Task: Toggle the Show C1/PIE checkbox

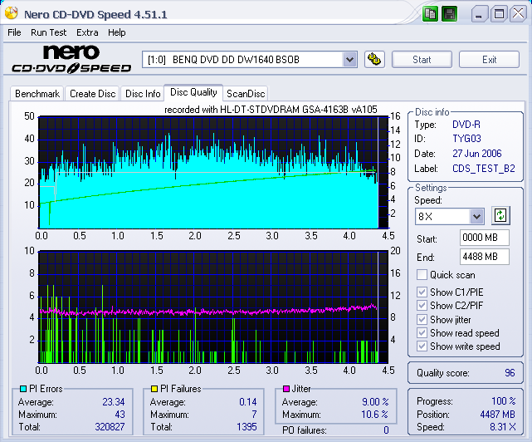Action: click(422, 292)
